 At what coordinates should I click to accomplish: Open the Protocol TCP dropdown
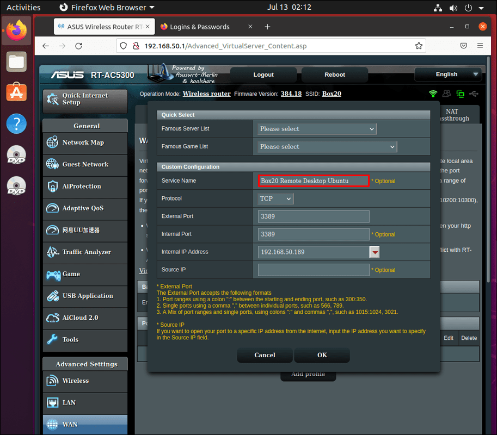pyautogui.click(x=275, y=198)
